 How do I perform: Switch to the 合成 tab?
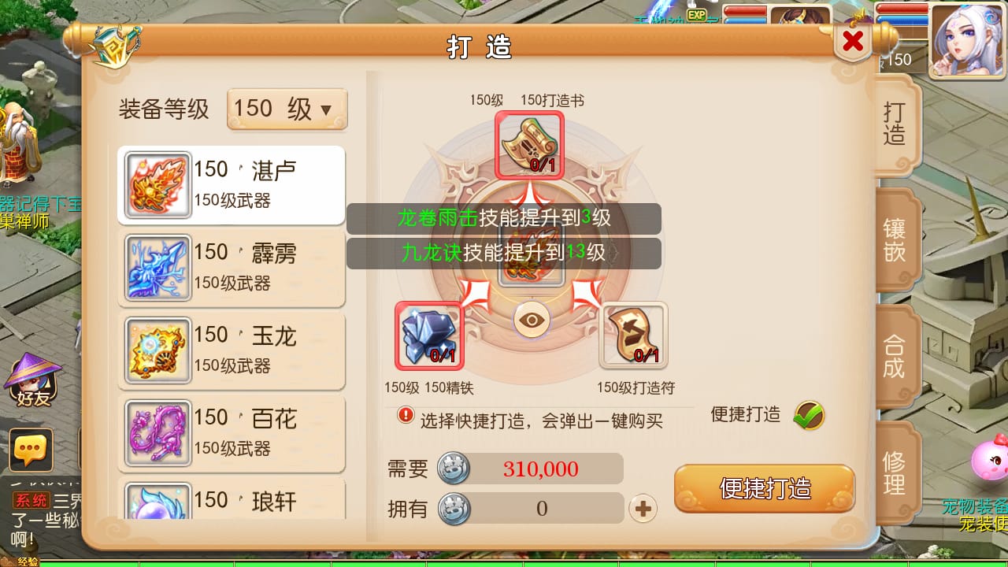(896, 356)
